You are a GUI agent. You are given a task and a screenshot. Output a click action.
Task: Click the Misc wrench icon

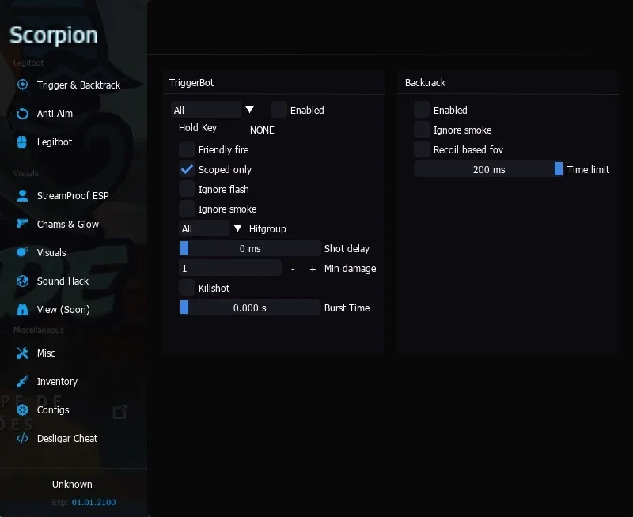tap(22, 353)
